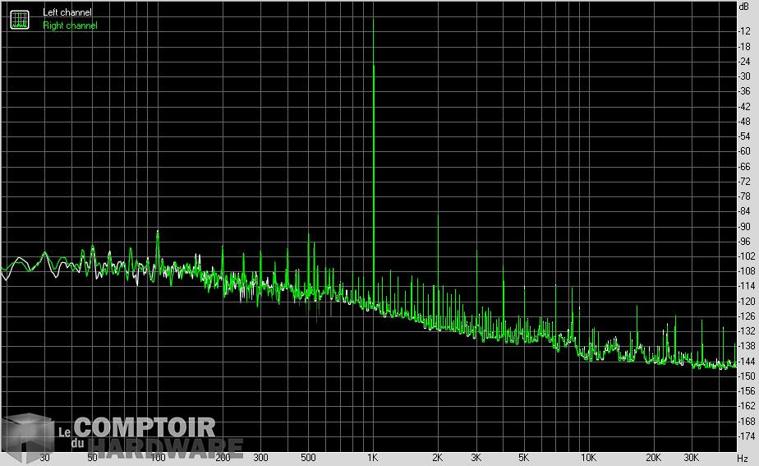Click the 500 Hz frequency axis label
The width and height of the screenshot is (759, 466).
pyautogui.click(x=308, y=457)
